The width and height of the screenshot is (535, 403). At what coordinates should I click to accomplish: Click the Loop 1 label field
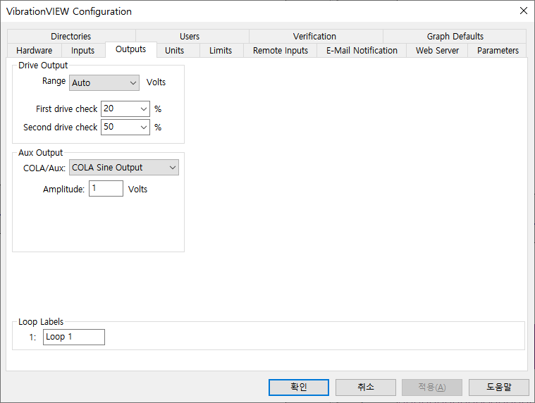[x=74, y=337]
